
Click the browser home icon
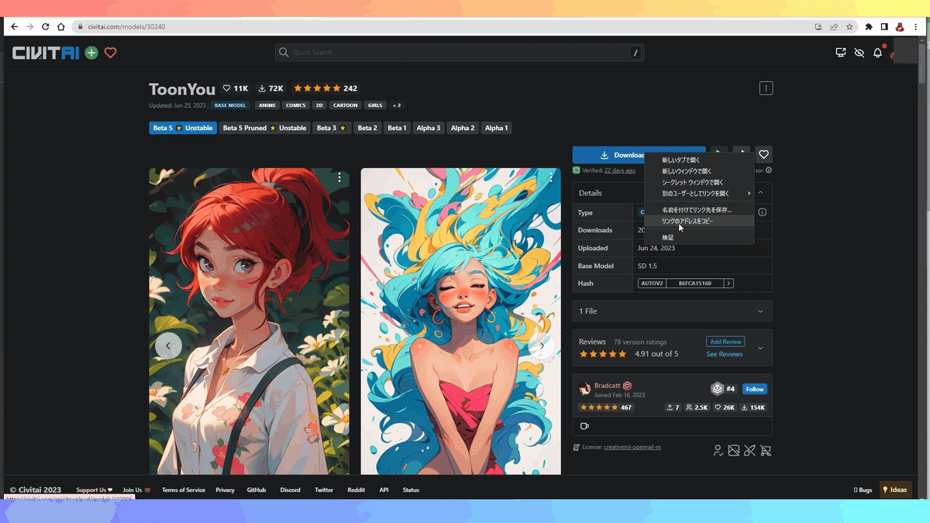[x=61, y=26]
